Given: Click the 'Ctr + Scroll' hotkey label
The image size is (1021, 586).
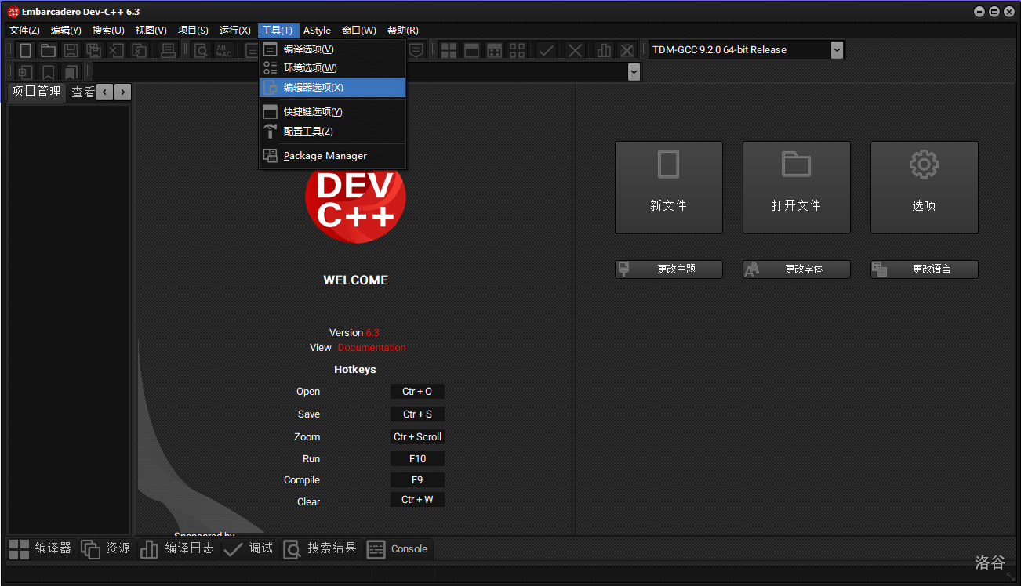Looking at the screenshot, I should click(417, 436).
